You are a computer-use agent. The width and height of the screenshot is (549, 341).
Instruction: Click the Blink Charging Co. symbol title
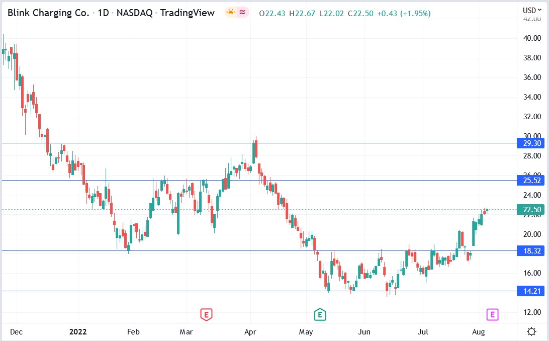tap(48, 14)
